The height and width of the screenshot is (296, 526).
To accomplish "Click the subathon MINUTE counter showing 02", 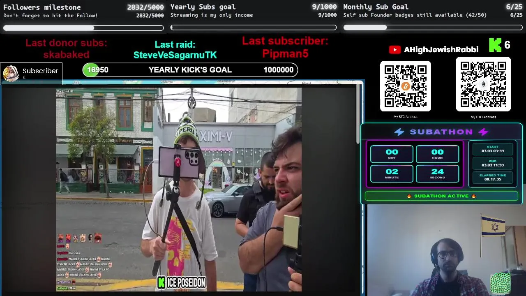I will 392,173.
